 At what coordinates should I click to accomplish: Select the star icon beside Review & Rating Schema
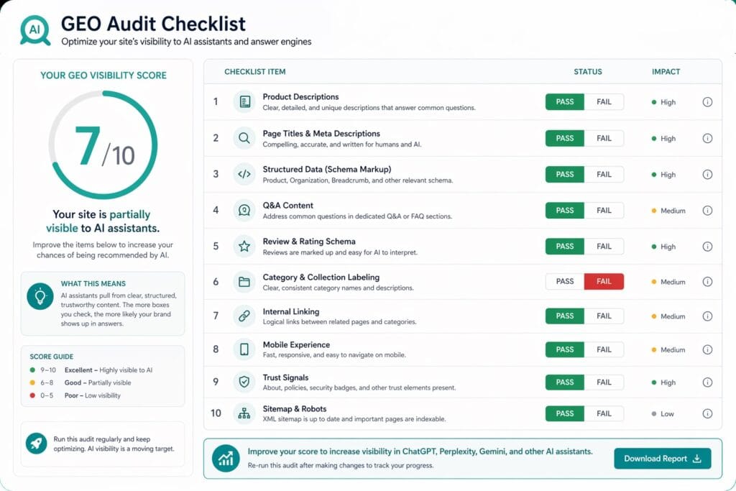coord(244,246)
